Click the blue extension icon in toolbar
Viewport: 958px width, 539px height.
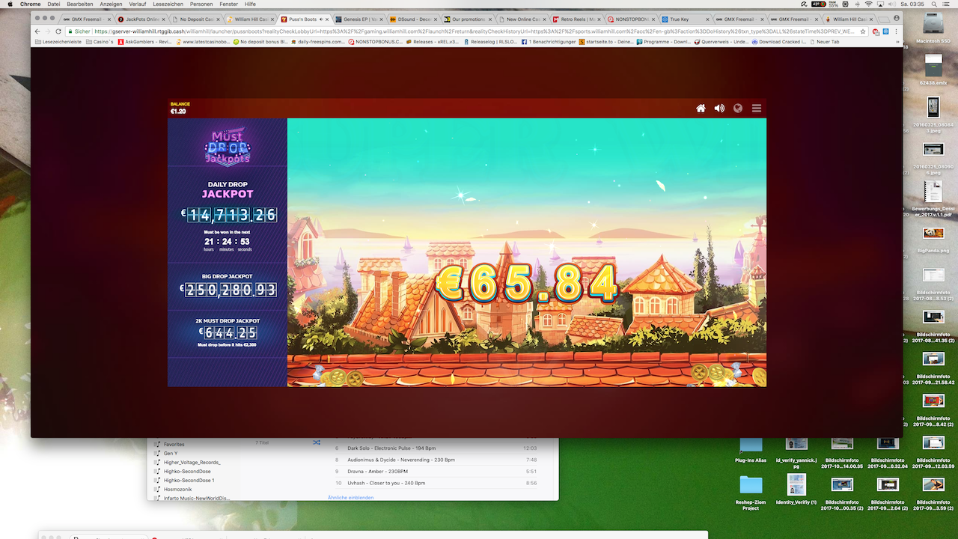(x=885, y=31)
